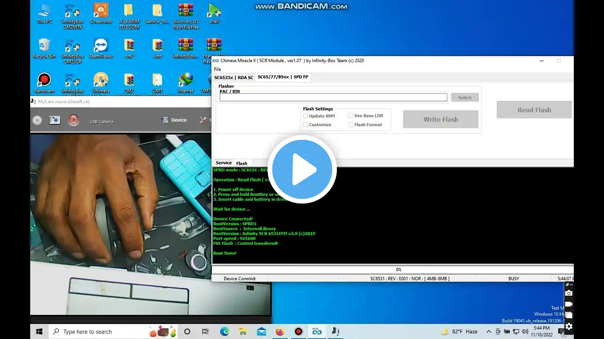
Task: Open discovery d5 flash file free archive
Action: click(x=185, y=16)
